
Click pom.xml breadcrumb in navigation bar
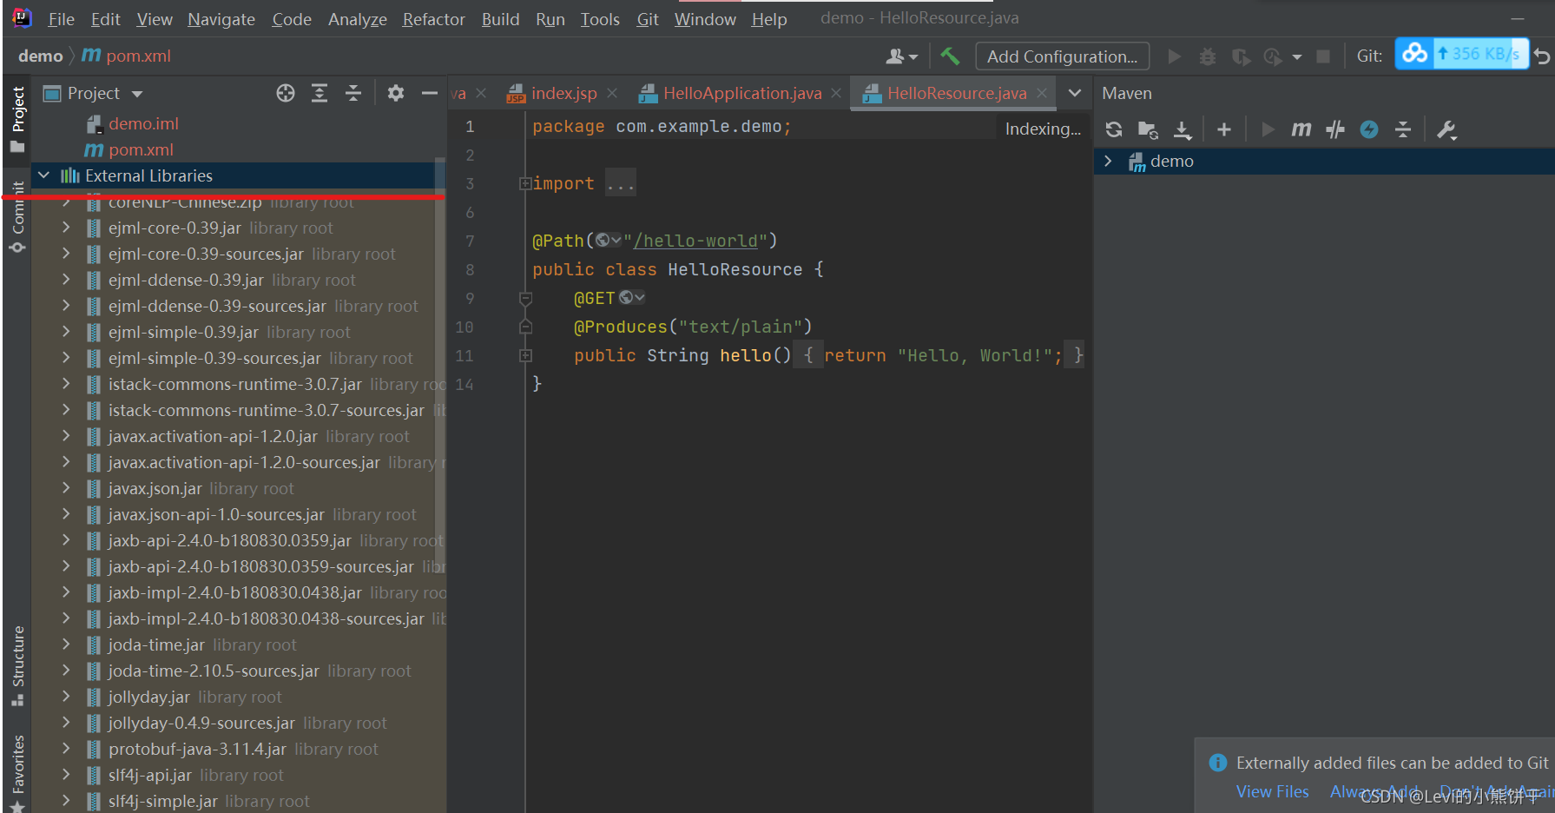[127, 56]
